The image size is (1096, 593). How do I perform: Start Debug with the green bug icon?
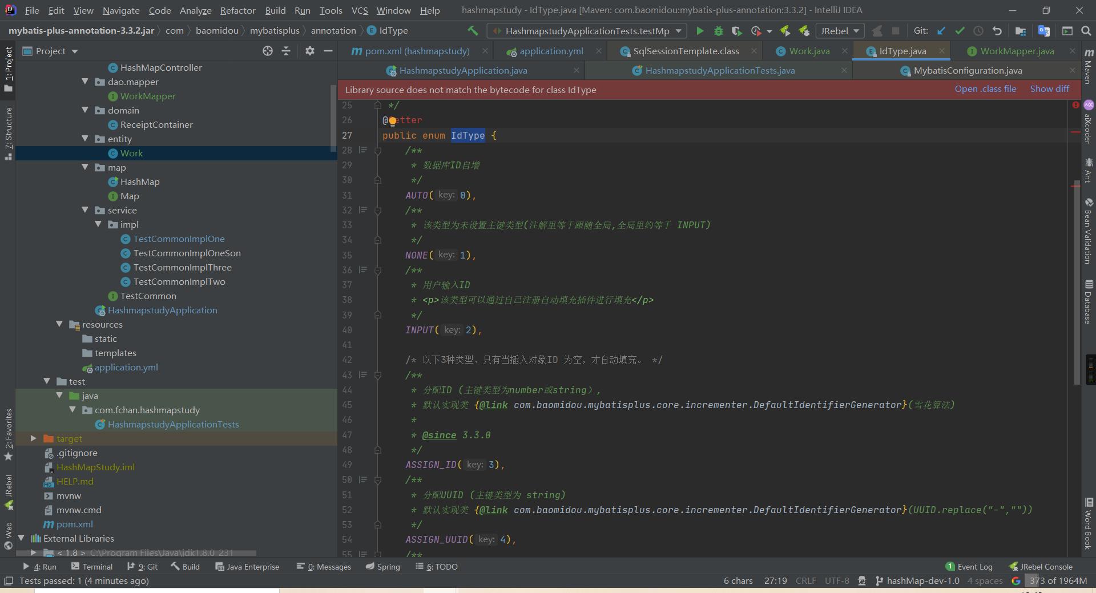coord(719,31)
